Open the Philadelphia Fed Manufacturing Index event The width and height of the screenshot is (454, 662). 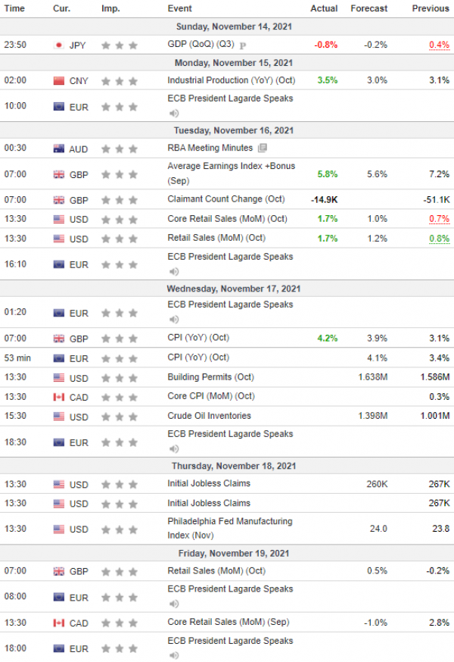230,528
